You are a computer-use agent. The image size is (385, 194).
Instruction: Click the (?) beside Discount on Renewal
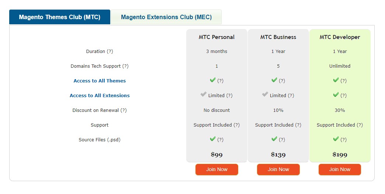(x=124, y=110)
